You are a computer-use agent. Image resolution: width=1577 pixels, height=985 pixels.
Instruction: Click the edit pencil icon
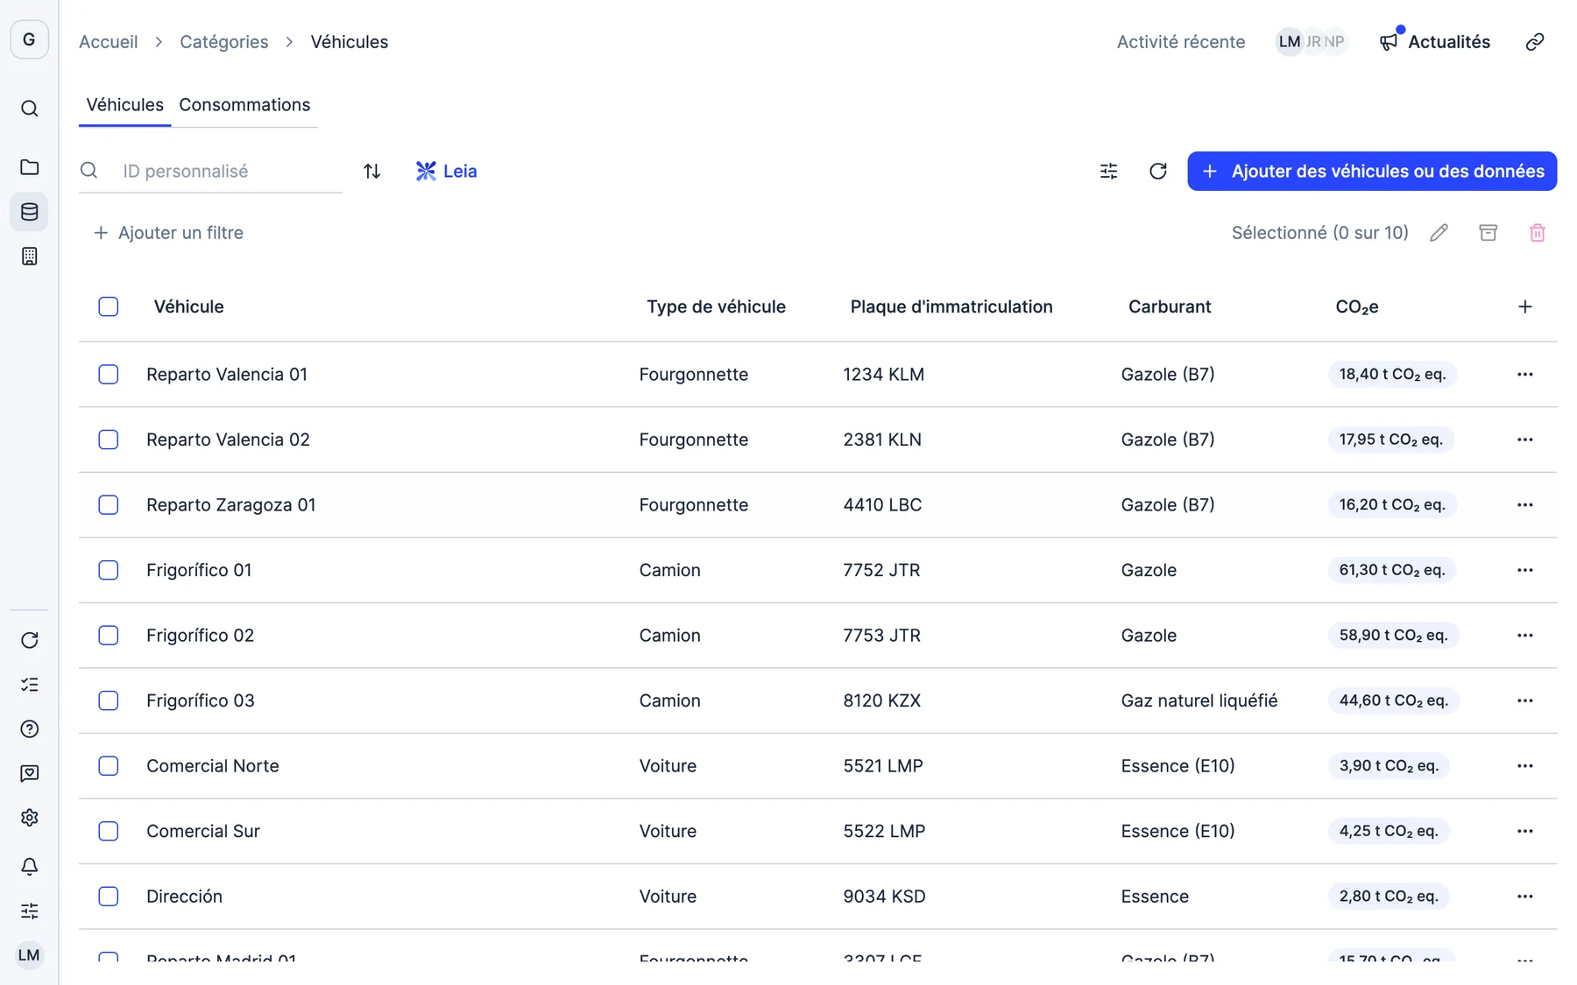tap(1439, 232)
